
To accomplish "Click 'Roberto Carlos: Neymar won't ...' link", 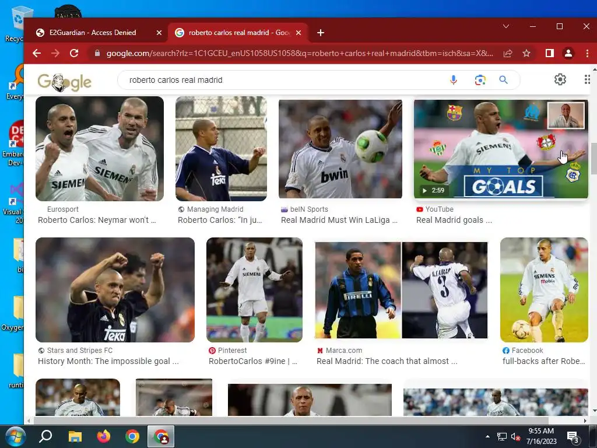I will (x=97, y=220).
